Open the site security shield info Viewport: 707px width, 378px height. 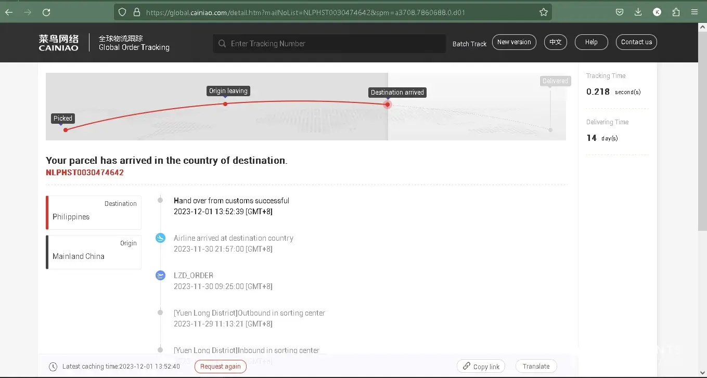(122, 12)
